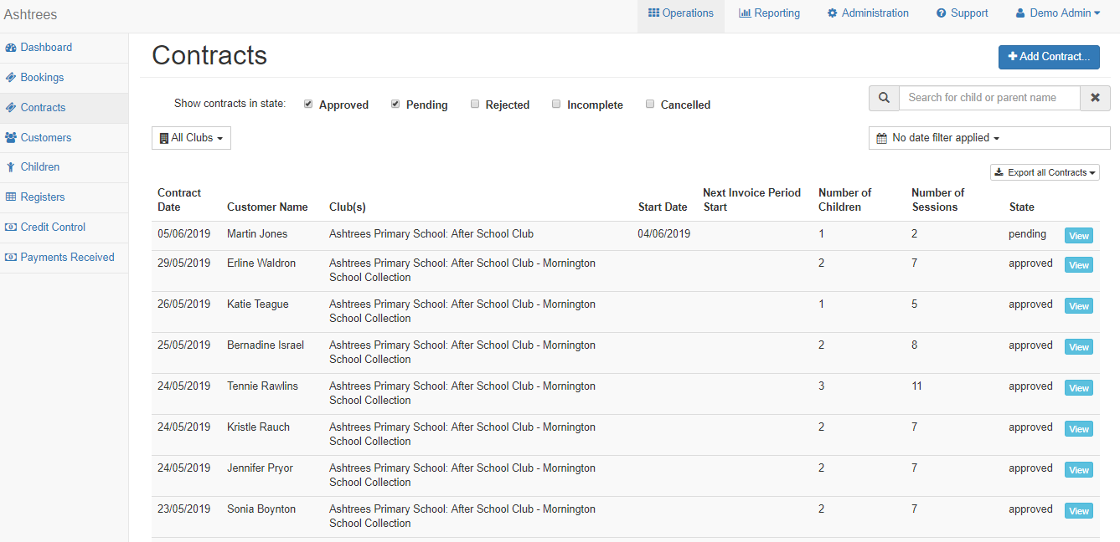The width and height of the screenshot is (1120, 542).
Task: Click the magnifying glass search icon
Action: (884, 98)
